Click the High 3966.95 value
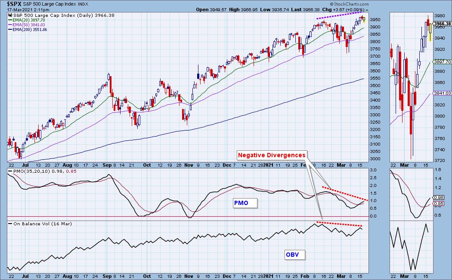Image resolution: width=452 pixels, height=280 pixels. coord(243,10)
